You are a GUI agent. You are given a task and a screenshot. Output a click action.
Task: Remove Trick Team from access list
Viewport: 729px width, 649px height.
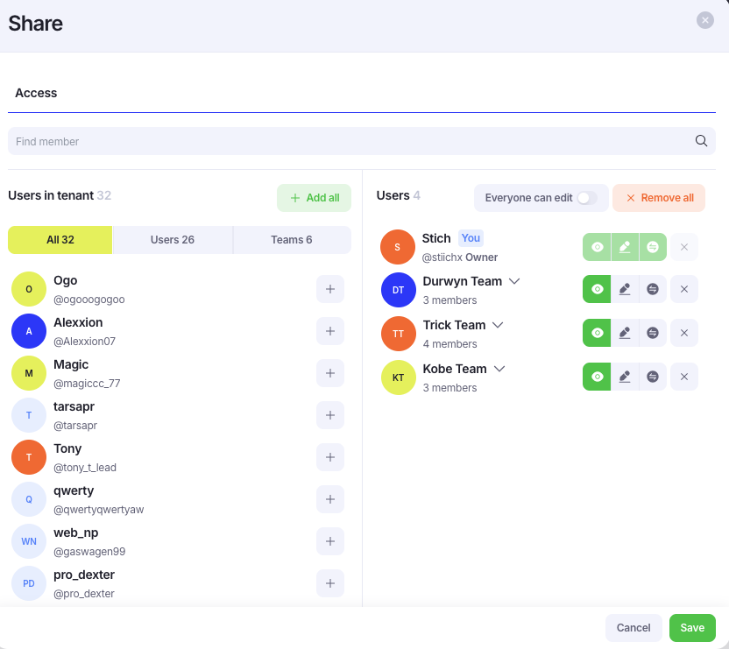[x=684, y=333]
